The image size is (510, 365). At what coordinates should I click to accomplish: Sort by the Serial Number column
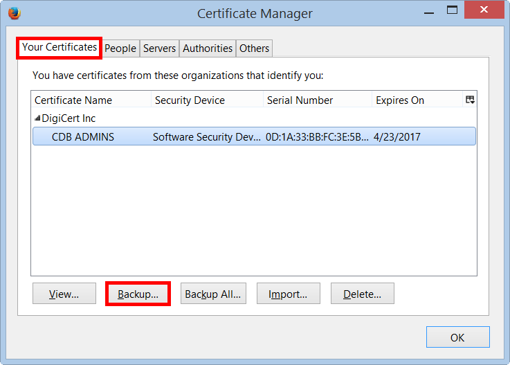tap(317, 100)
